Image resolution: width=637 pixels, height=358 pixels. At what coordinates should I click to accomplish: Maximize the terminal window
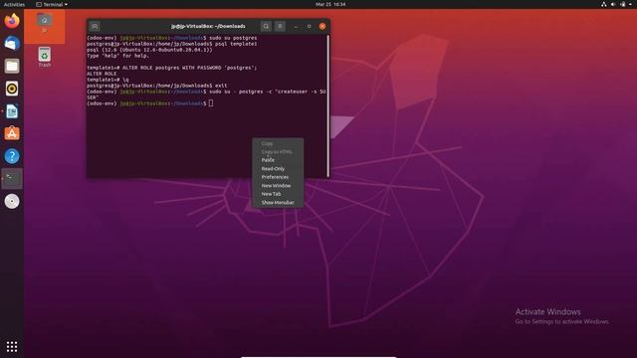coord(310,26)
